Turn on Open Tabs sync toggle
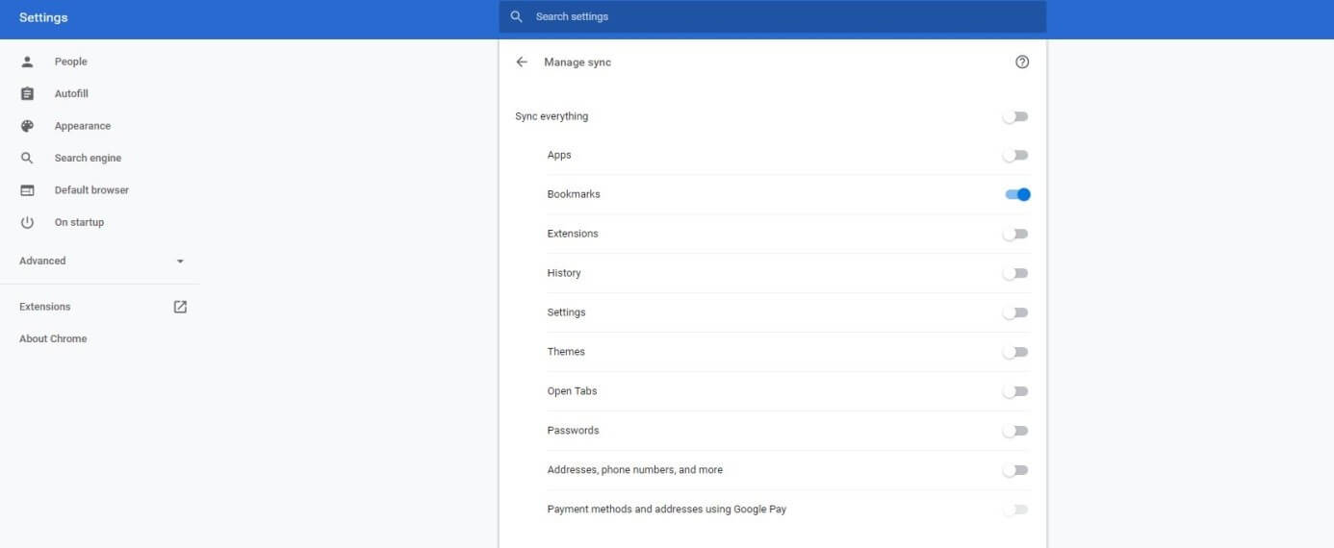 point(1015,391)
